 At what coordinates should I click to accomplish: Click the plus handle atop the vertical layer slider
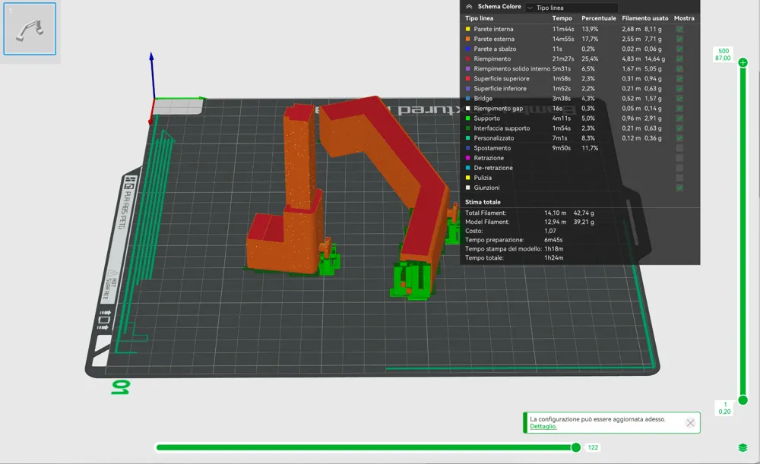tap(743, 62)
